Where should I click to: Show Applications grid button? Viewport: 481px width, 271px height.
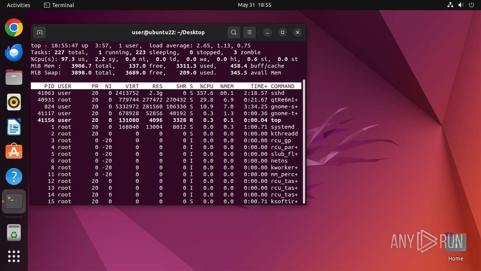pos(14,256)
